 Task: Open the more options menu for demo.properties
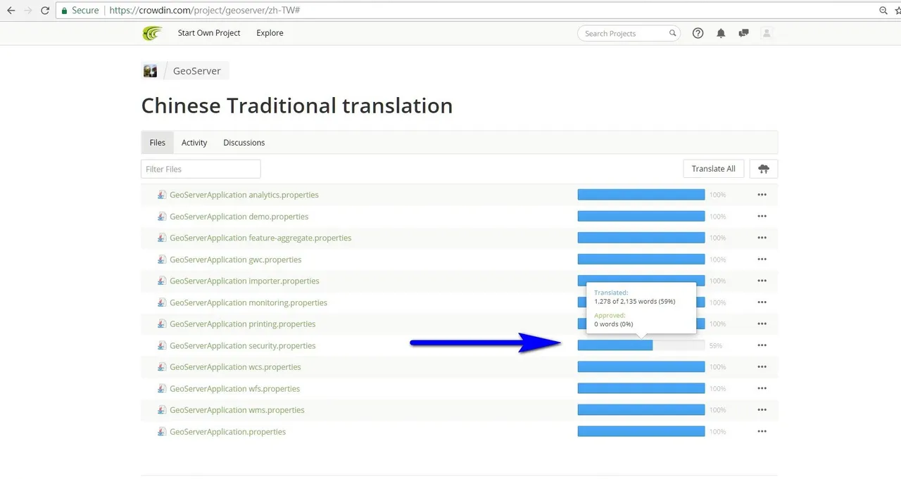(x=762, y=217)
